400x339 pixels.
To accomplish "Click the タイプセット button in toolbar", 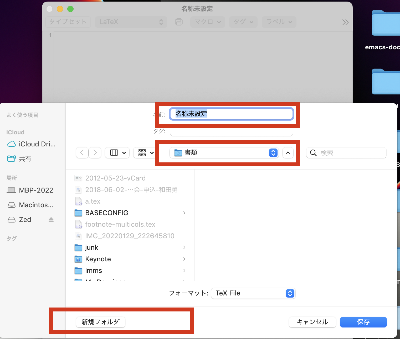I will [x=68, y=22].
